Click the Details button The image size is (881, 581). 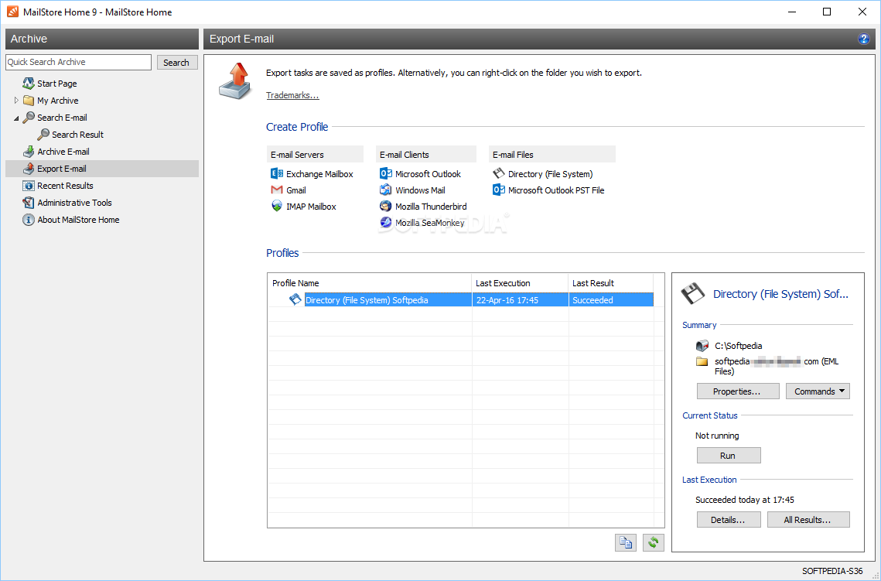point(729,520)
